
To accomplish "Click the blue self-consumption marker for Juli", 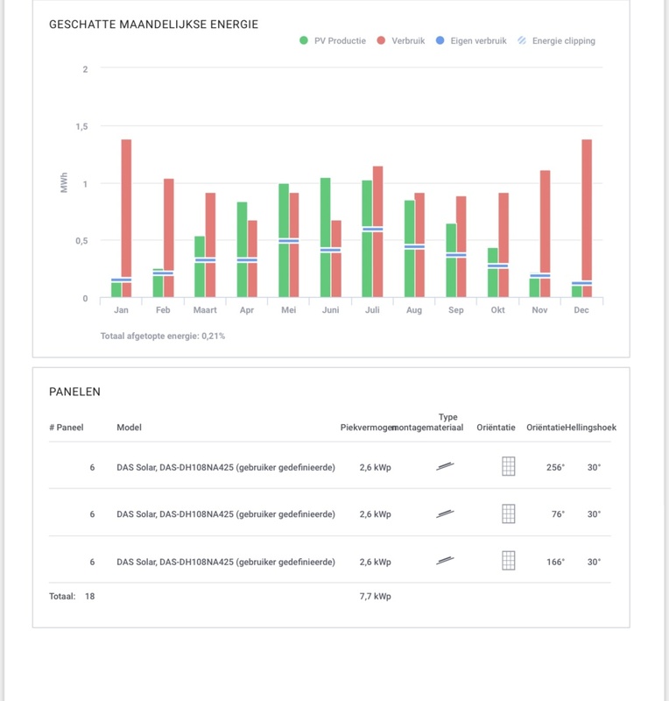I will point(373,230).
